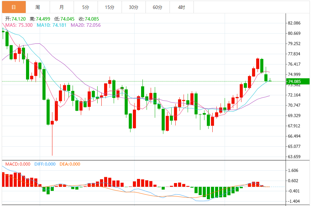The width and height of the screenshot is (313, 206).
Task: Click the DEA:0.000 indicator label
Action: pos(70,164)
